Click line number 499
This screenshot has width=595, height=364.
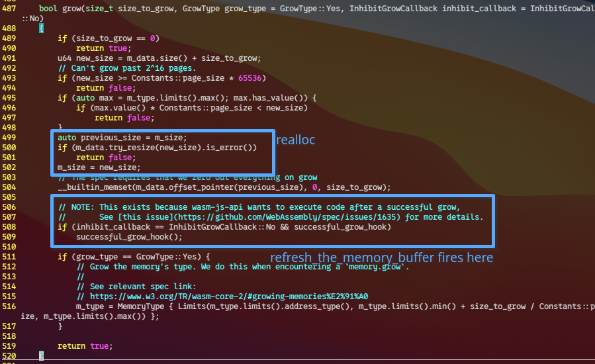coord(9,138)
